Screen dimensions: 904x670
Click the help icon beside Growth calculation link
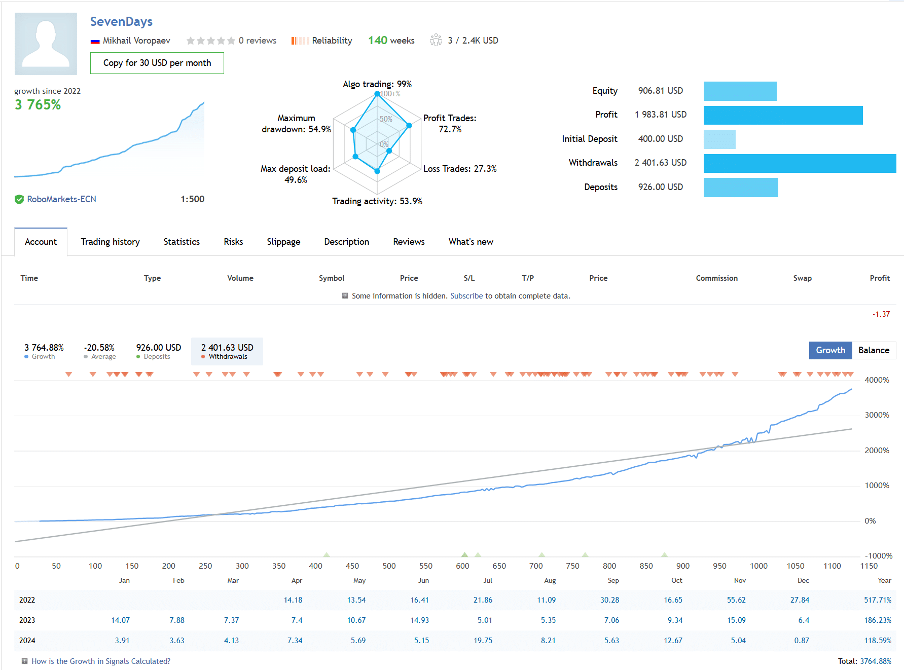[x=24, y=661]
